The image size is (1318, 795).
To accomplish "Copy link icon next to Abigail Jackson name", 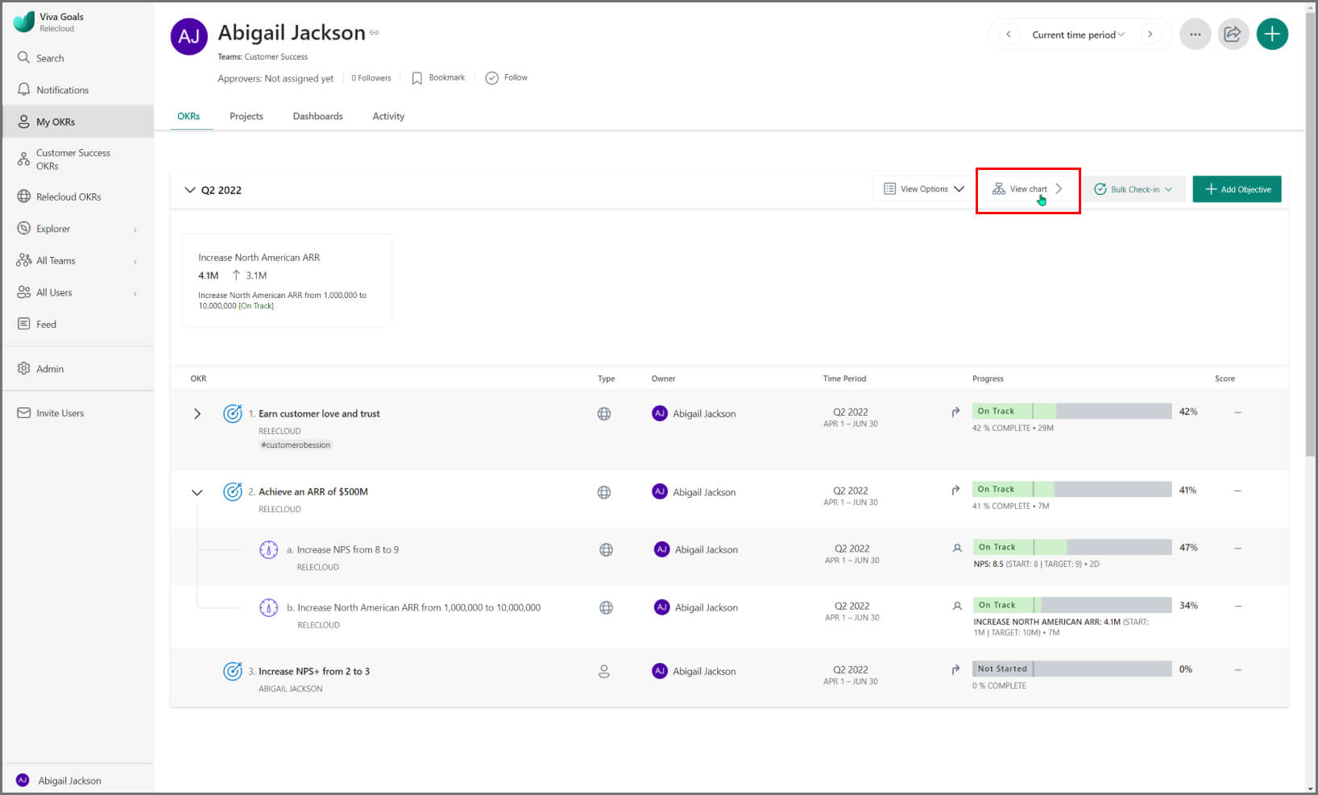I will tap(374, 33).
